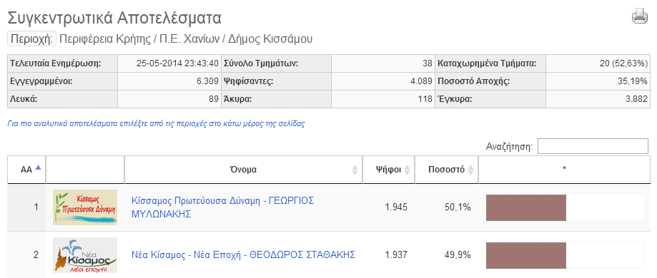Click the 49,9% result bar
The image size is (657, 278).
[526, 255]
